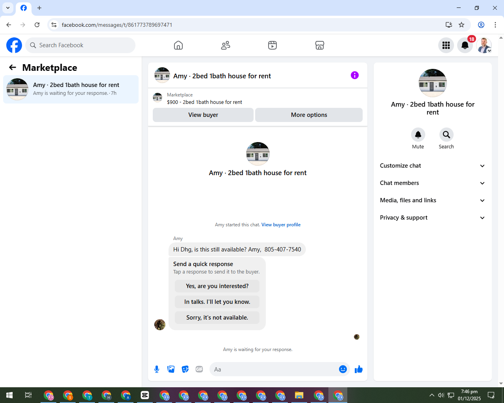This screenshot has width=504, height=403.
Task: Go back in browser history
Action: (x=9, y=25)
